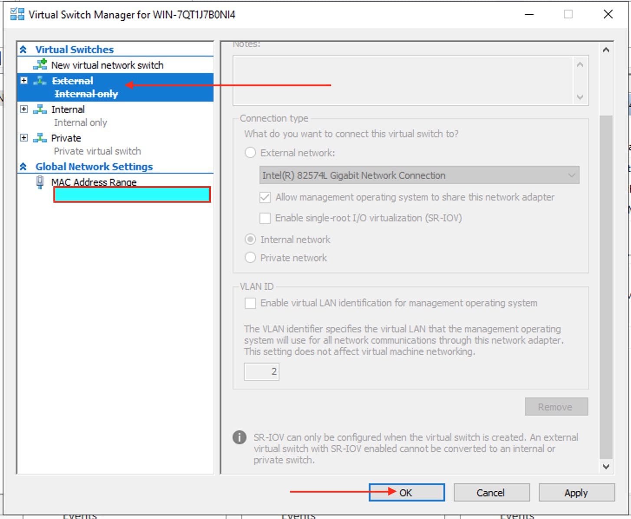
Task: Select MAC Address Range setting
Action: (x=94, y=182)
